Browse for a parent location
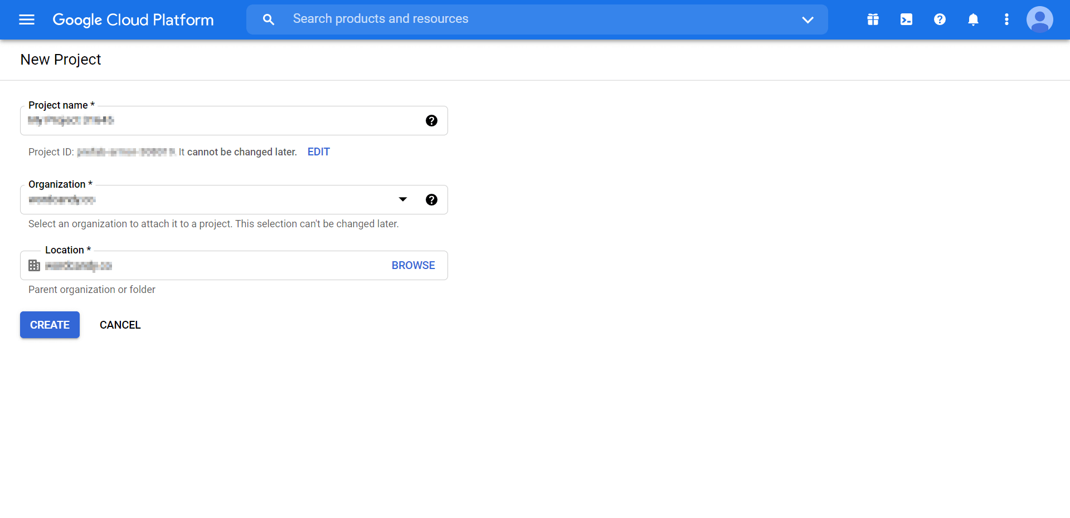The width and height of the screenshot is (1070, 518). (413, 265)
